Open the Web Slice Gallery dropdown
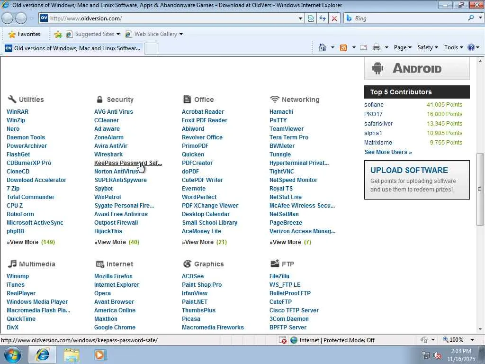Viewport: 485px width, 364px height. pyautogui.click(x=181, y=34)
